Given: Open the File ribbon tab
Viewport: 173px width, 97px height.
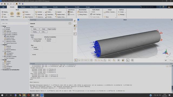Looking at the screenshot, I should point(4,7).
